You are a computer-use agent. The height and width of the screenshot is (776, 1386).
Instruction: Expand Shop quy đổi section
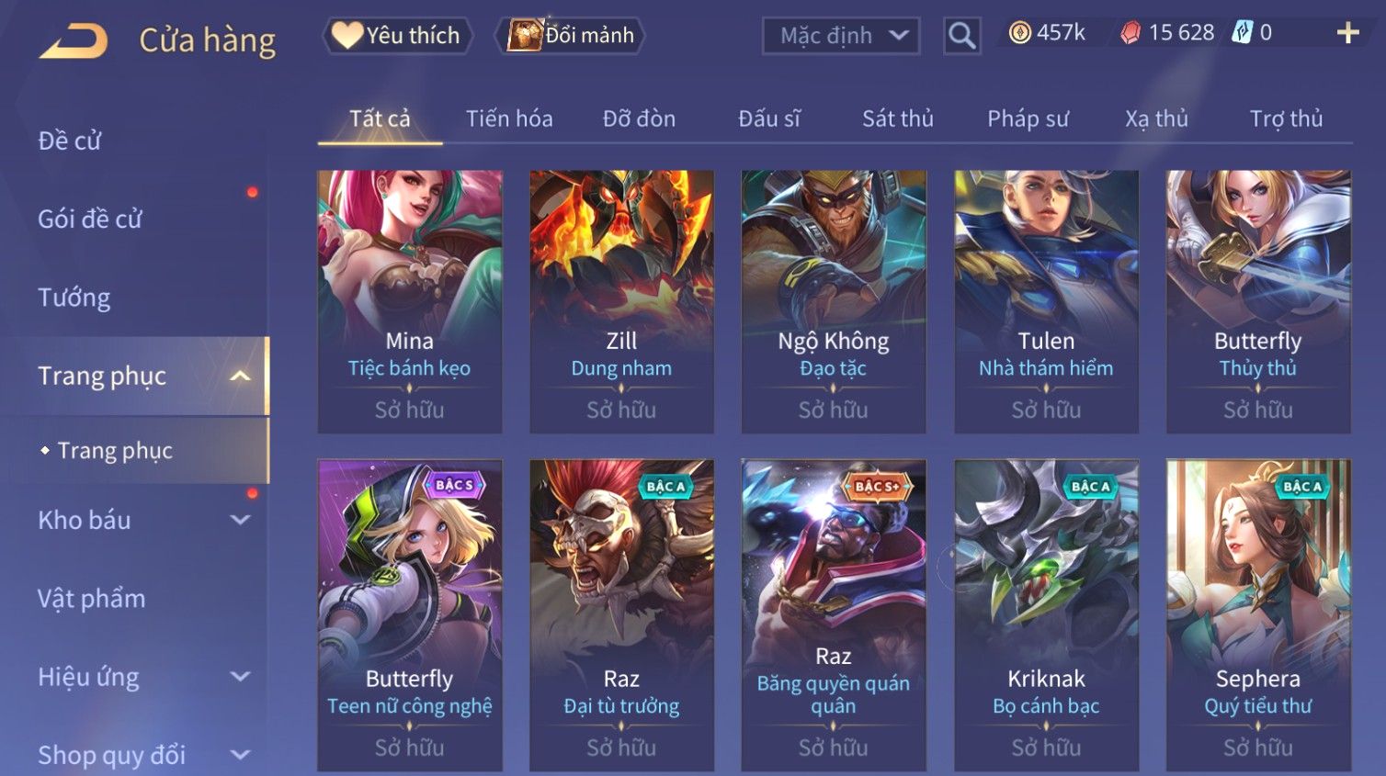pyautogui.click(x=240, y=755)
